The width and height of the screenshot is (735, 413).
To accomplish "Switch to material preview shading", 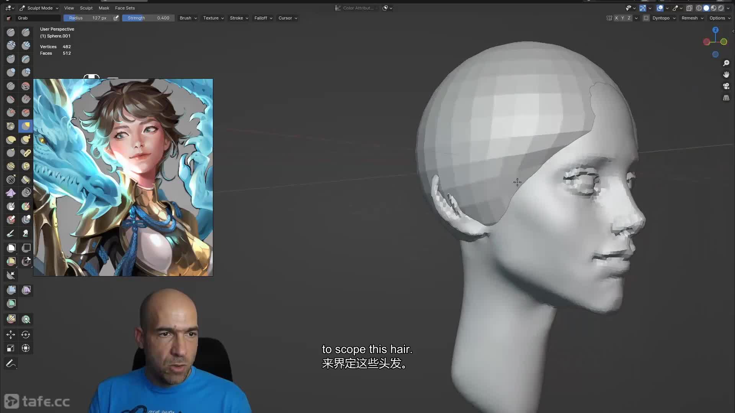I will [714, 8].
